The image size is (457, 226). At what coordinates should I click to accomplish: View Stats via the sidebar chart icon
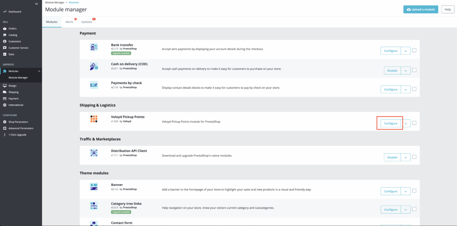click(5, 54)
